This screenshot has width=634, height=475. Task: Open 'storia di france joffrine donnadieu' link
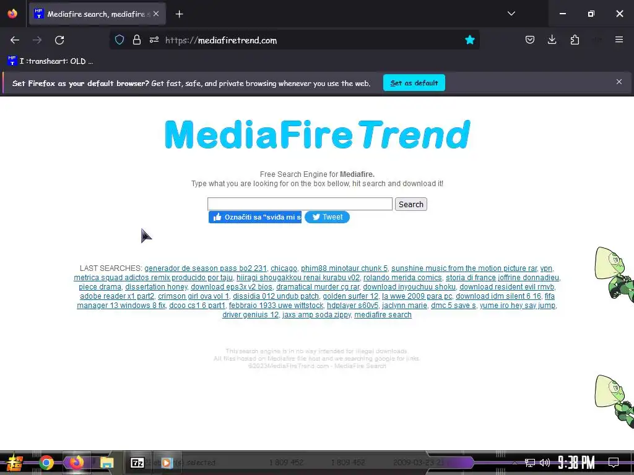[502, 278]
